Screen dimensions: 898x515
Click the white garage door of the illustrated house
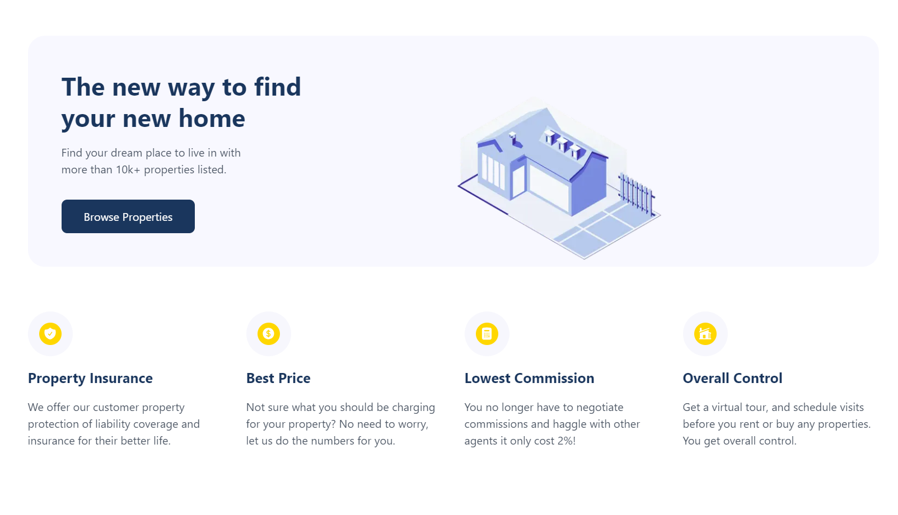click(549, 187)
